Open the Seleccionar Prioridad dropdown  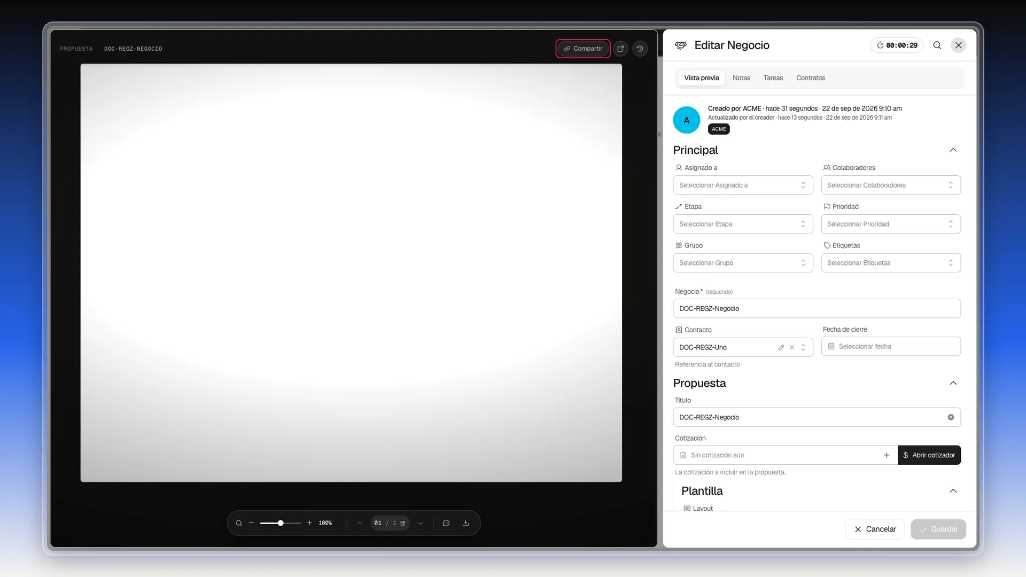[891, 224]
